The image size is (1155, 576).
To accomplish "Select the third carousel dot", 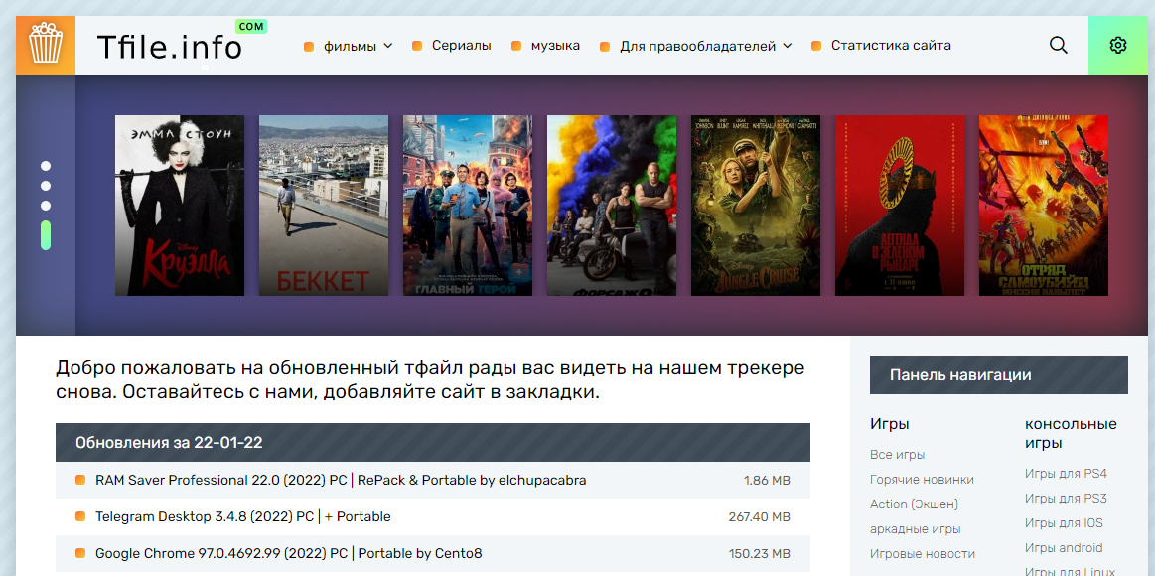I will click(46, 206).
